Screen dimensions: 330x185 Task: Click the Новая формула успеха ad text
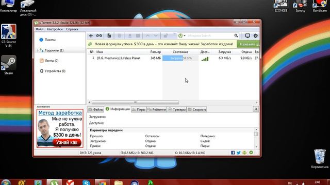pos(164,44)
